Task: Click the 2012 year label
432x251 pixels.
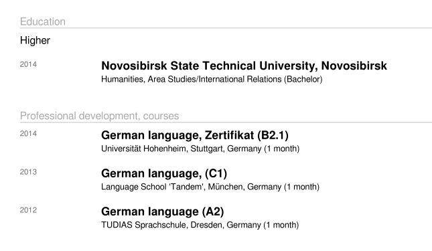Action: 28,210
